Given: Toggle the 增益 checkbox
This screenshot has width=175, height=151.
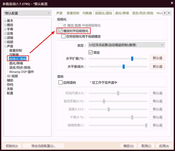Looking at the screenshot, I should [x=91, y=52].
